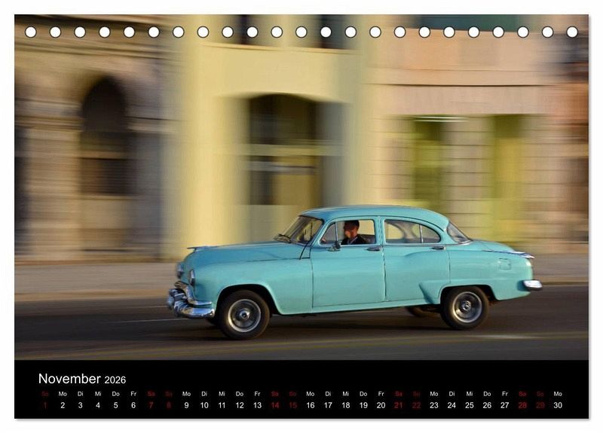Pick date 25 in the date row
The image size is (603, 433).
point(469,405)
